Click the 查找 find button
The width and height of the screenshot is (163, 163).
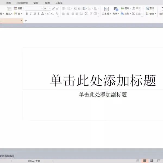150,8
